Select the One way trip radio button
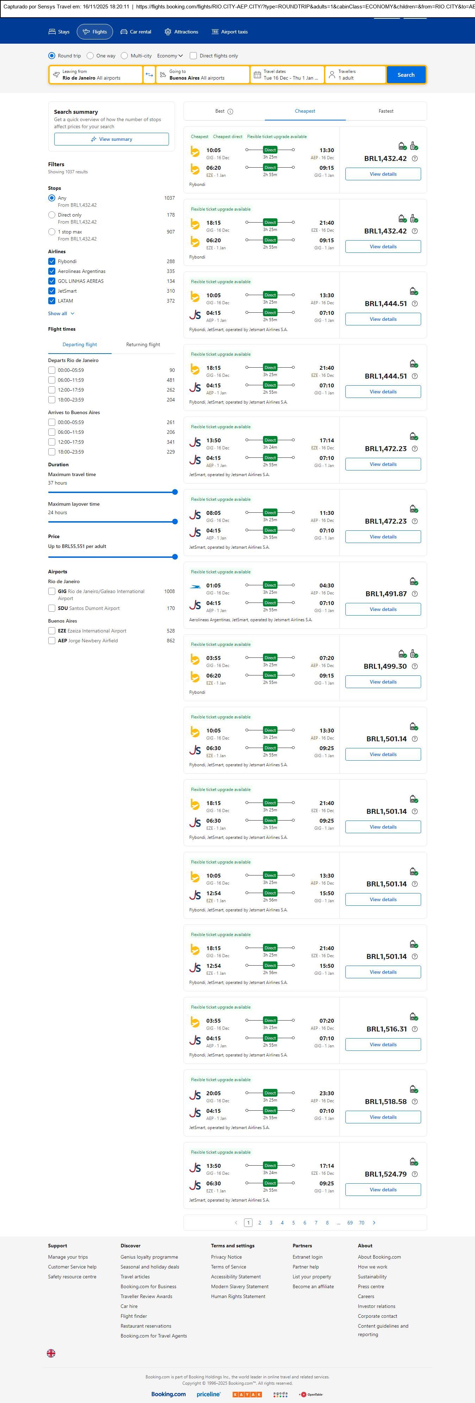Screen dimensions: 475x1403 [x=90, y=56]
